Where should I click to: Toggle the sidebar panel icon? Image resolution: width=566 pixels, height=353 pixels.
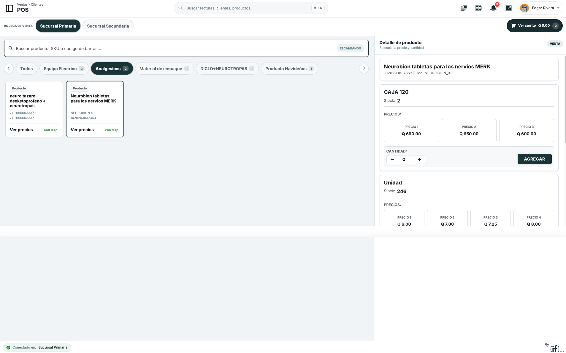coord(9,8)
